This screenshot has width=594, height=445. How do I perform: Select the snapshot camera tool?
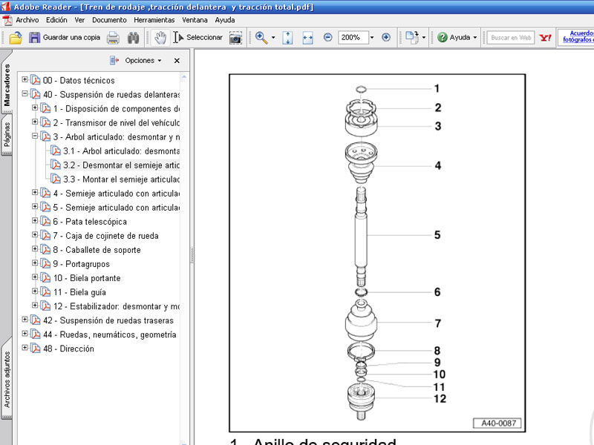click(x=235, y=38)
